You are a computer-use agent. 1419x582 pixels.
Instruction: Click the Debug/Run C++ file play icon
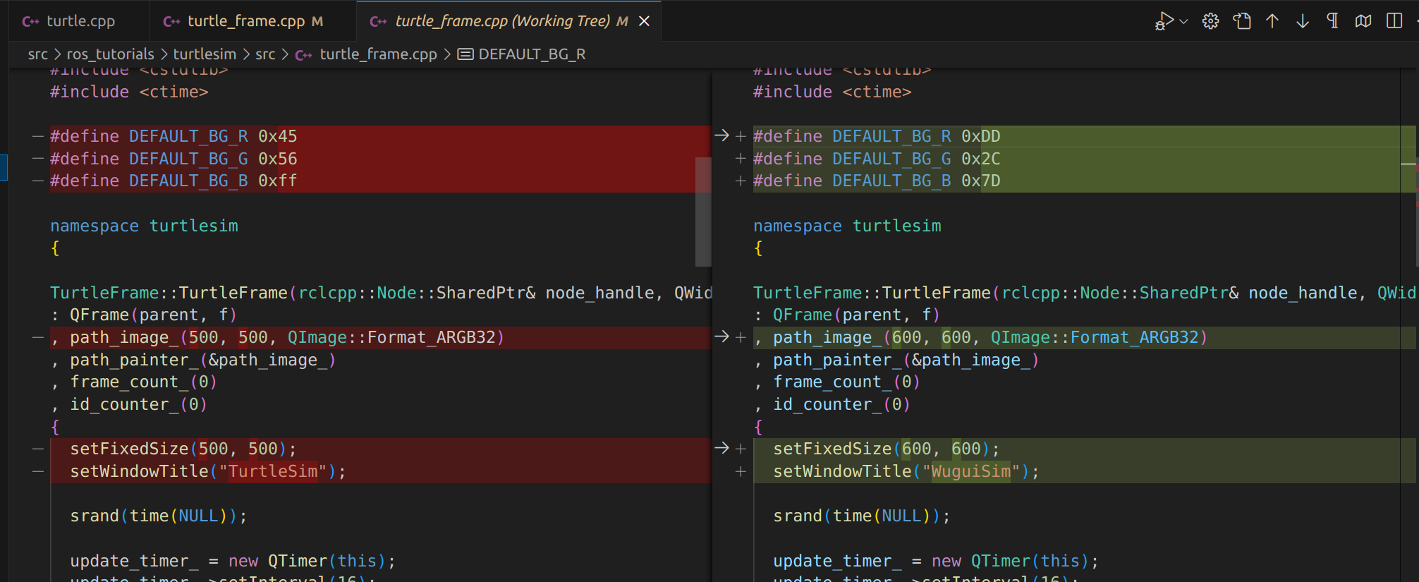coord(1164,21)
